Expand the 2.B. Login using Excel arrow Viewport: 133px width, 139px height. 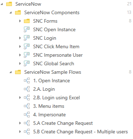tap(20, 98)
